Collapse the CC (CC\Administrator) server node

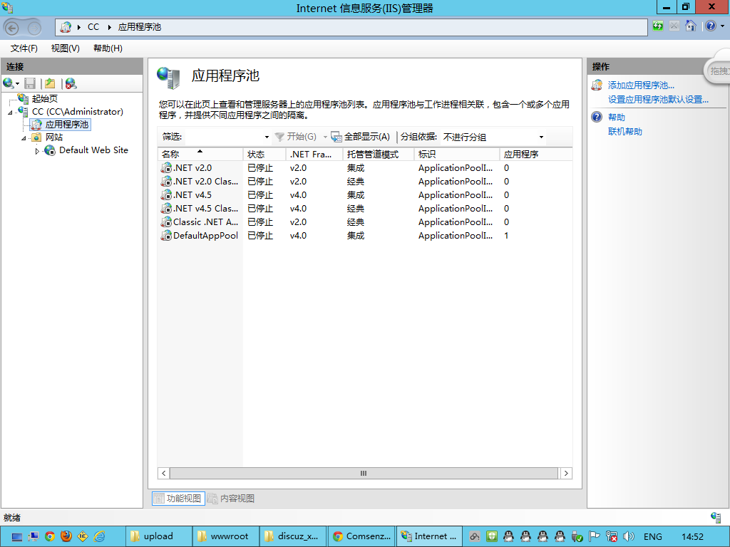click(10, 113)
